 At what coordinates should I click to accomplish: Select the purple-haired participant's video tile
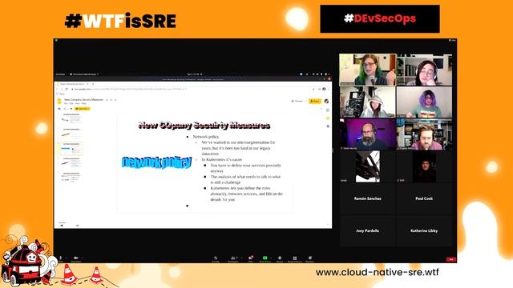click(x=424, y=102)
